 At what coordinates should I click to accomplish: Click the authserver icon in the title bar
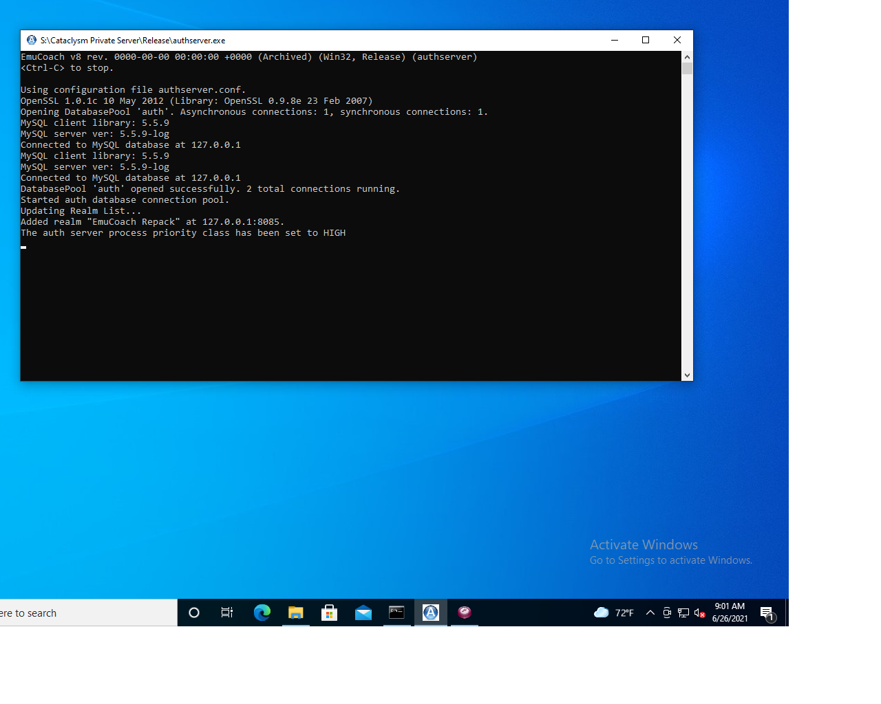tap(32, 41)
